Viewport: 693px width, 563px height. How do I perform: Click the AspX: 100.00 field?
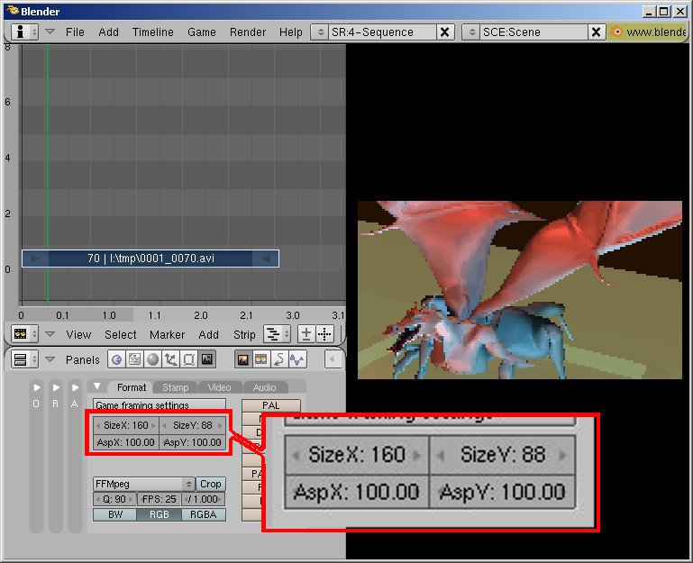click(x=125, y=442)
